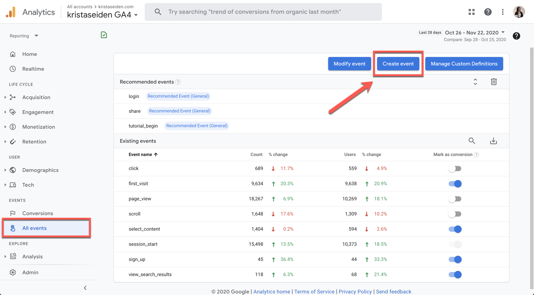Turn on conversion toggle for page_view

click(x=455, y=199)
